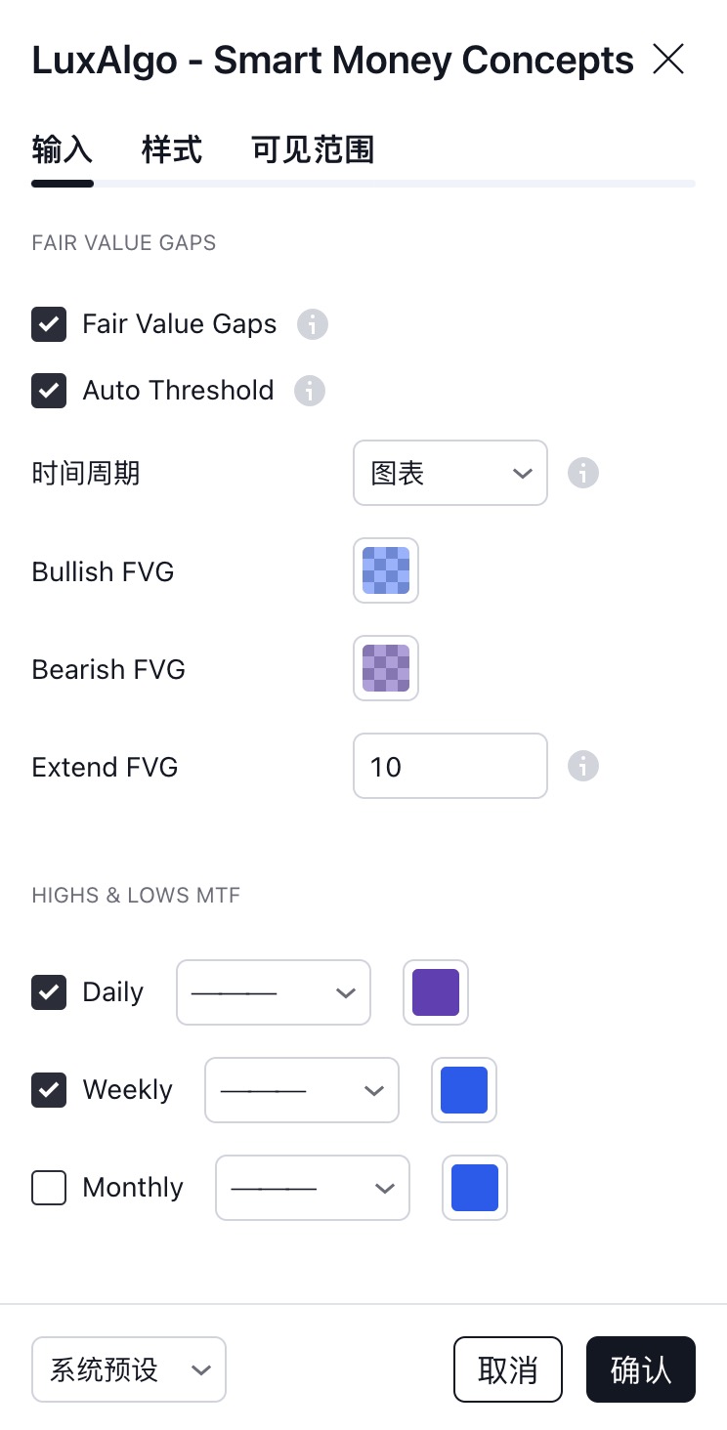Expand the Weekly line style dropdown

302,1090
